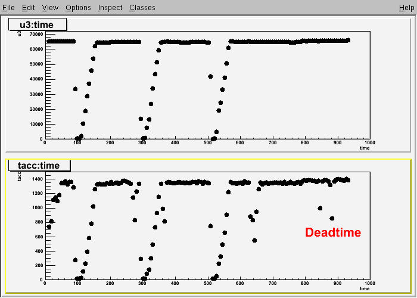The width and height of the screenshot is (417, 298).
Task: Open the Options menu
Action: tap(78, 7)
